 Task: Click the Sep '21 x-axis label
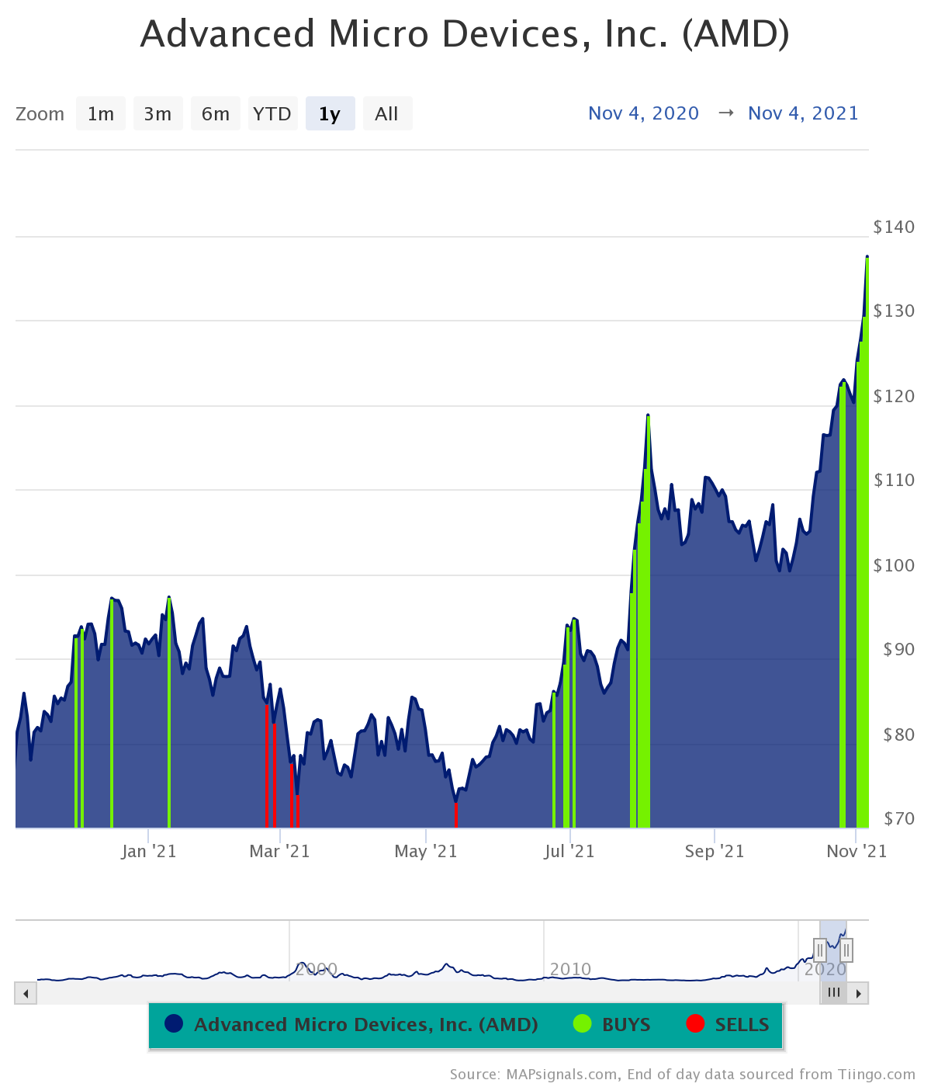[715, 851]
